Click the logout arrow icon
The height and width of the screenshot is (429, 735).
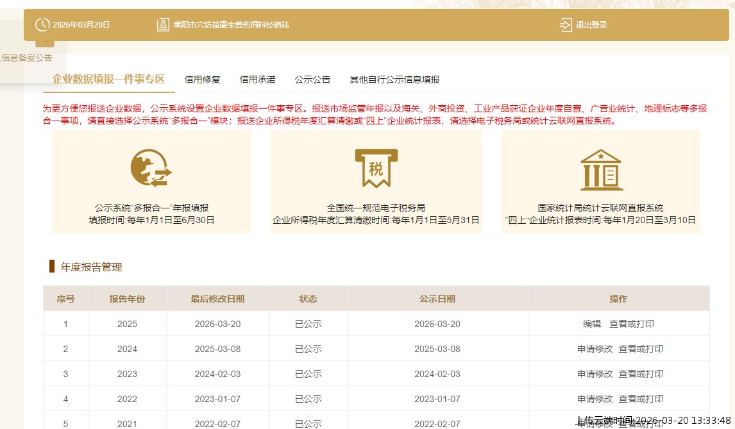coord(565,25)
